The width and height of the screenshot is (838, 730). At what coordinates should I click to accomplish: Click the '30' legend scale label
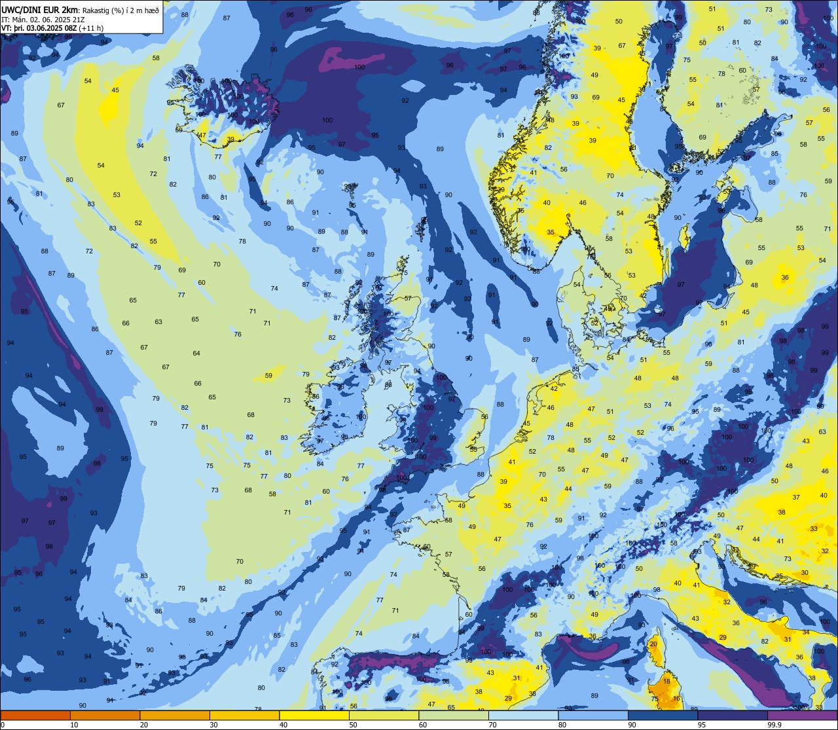coord(213,724)
